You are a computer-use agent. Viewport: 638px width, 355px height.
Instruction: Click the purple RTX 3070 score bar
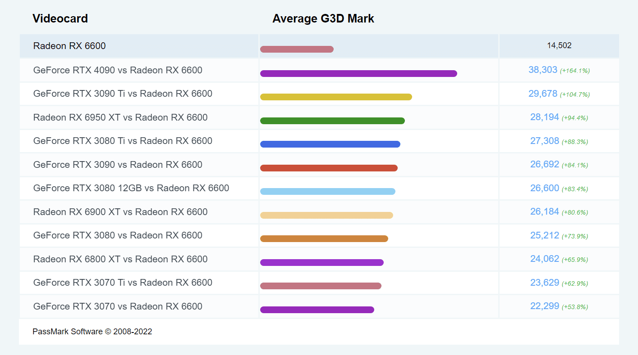click(317, 310)
